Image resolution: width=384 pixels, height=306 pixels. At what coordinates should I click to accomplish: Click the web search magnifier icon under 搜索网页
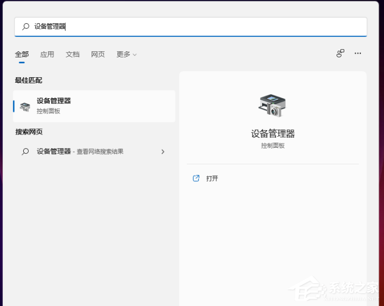(25, 152)
